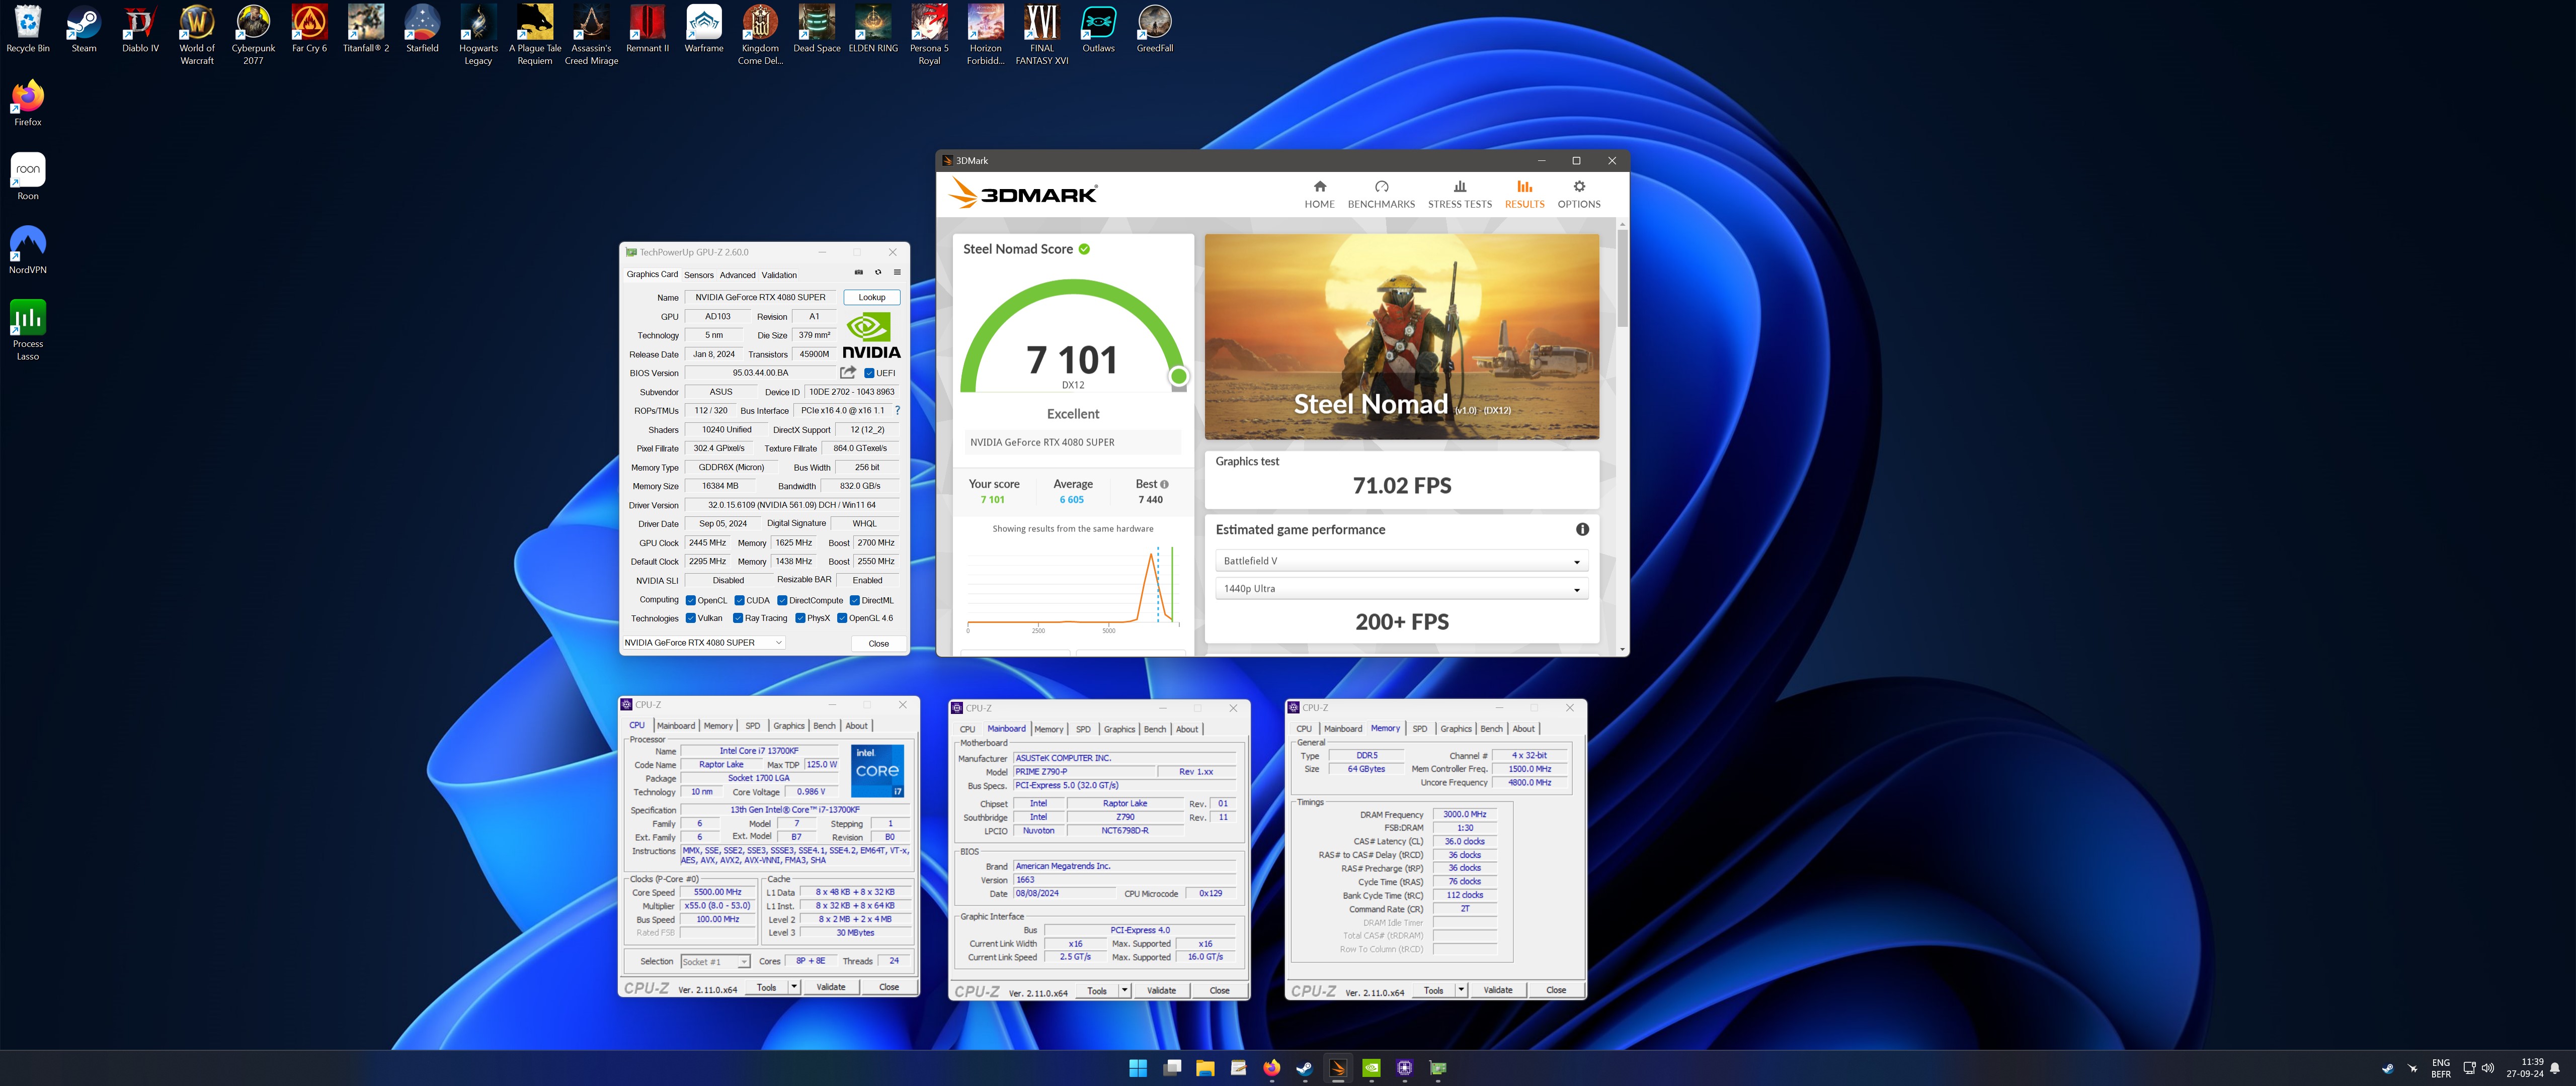Open the 1440p Ultra preset dropdown
2576x1086 pixels.
1401,589
